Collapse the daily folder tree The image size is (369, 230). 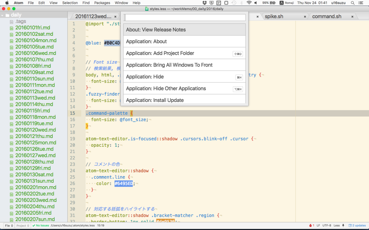coord(3,15)
